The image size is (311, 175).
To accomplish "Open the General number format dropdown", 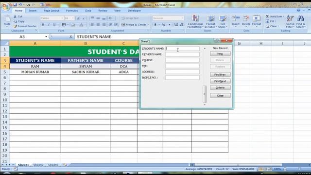I will (182, 18).
